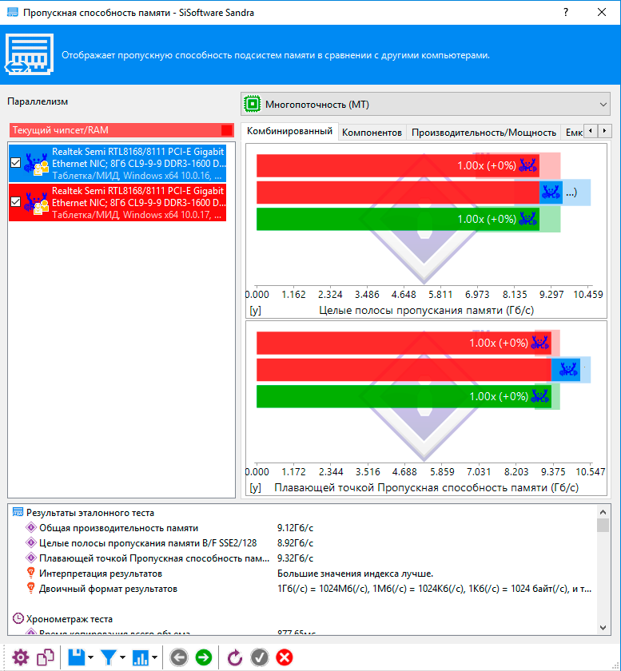This screenshot has height=671, width=621.
Task: Open the save icon dropdown arrow
Action: pos(90,657)
